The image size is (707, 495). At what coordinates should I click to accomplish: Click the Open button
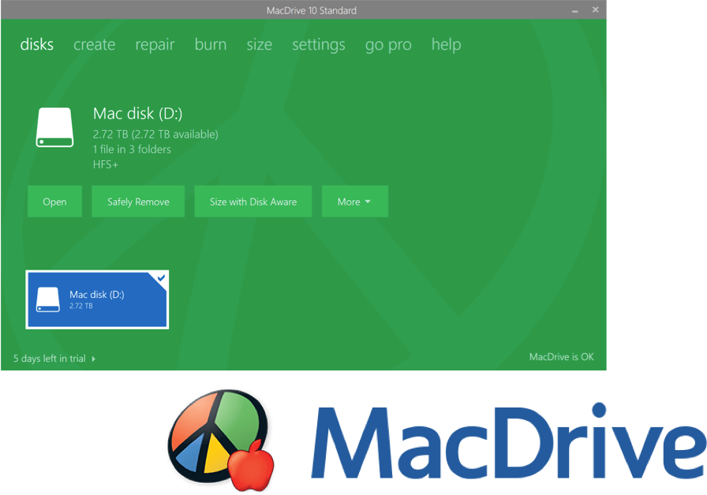click(x=54, y=201)
